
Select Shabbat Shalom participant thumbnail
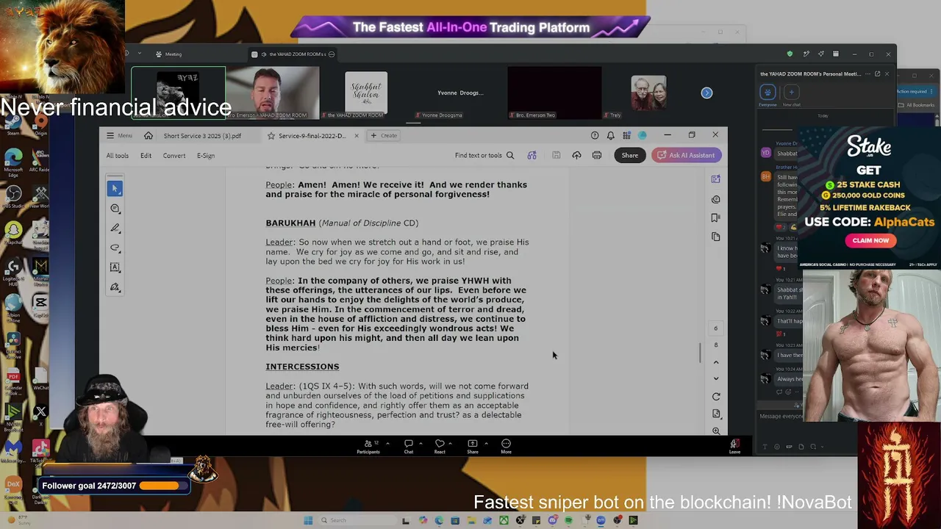pos(366,93)
